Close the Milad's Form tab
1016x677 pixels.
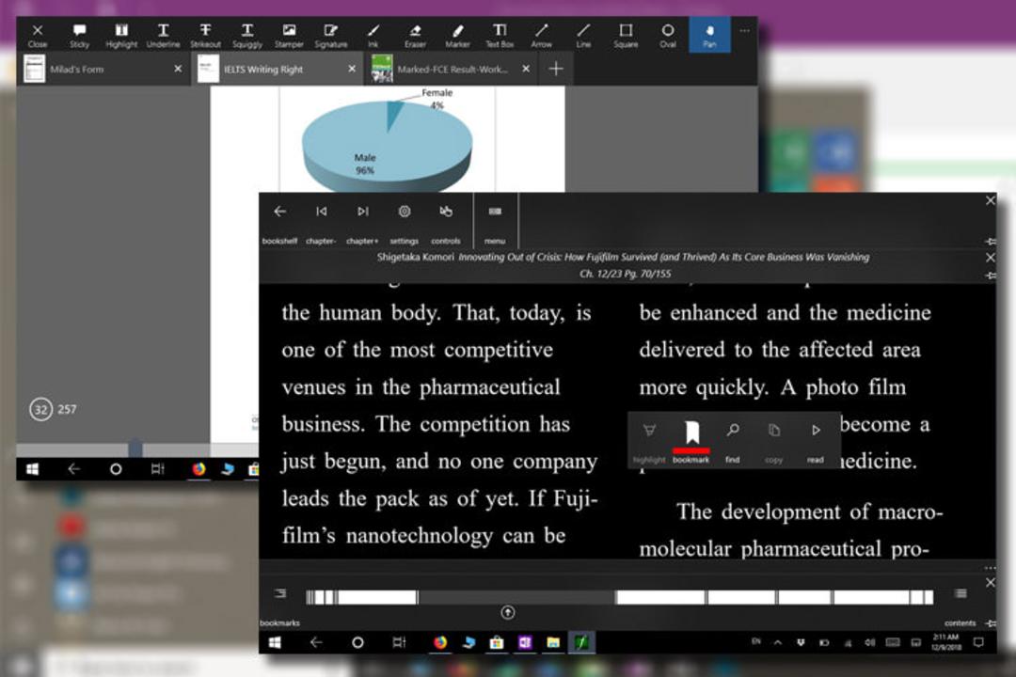[178, 69]
